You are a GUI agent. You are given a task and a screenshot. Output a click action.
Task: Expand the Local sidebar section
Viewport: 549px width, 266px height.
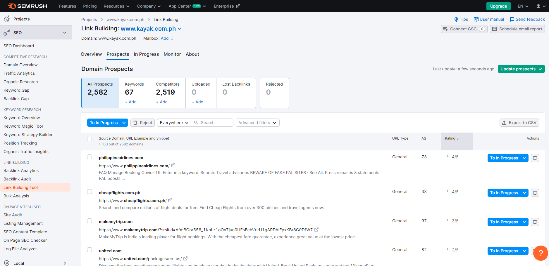65,263
